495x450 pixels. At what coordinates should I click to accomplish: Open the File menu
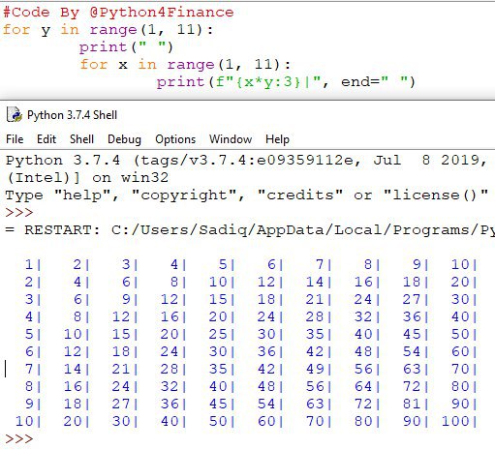15,139
